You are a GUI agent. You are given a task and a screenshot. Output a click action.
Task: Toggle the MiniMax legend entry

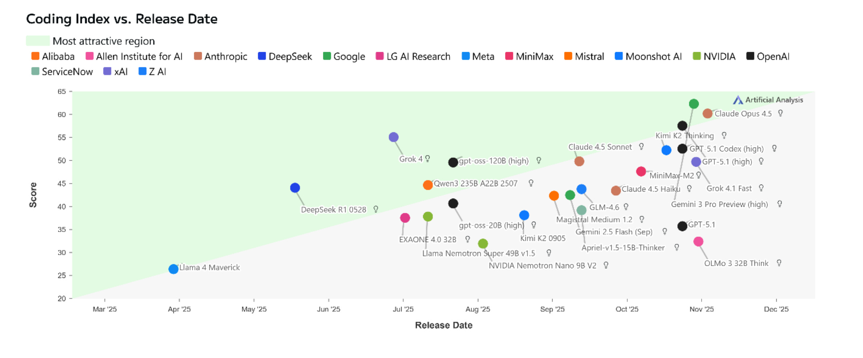(x=529, y=57)
